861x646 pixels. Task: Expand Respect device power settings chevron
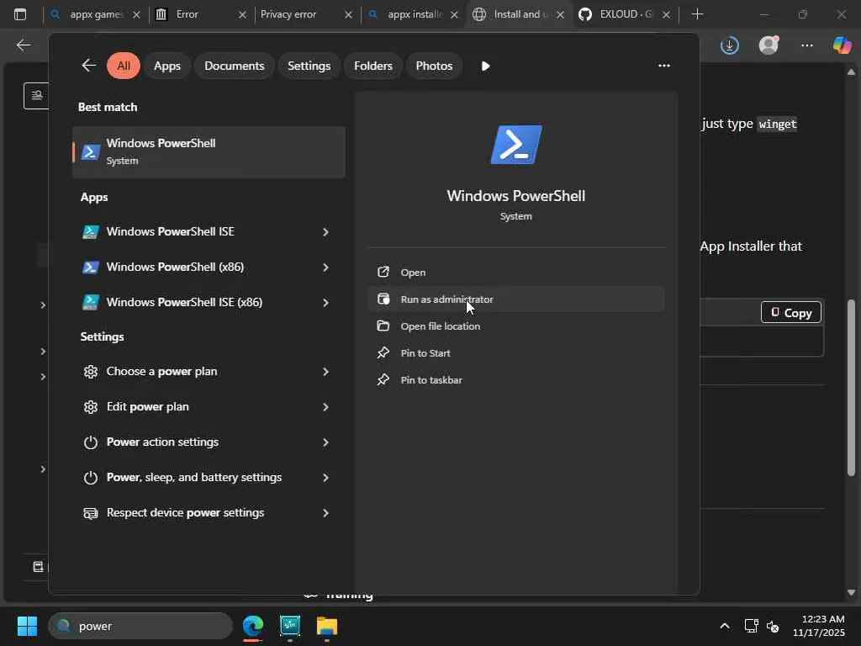325,513
